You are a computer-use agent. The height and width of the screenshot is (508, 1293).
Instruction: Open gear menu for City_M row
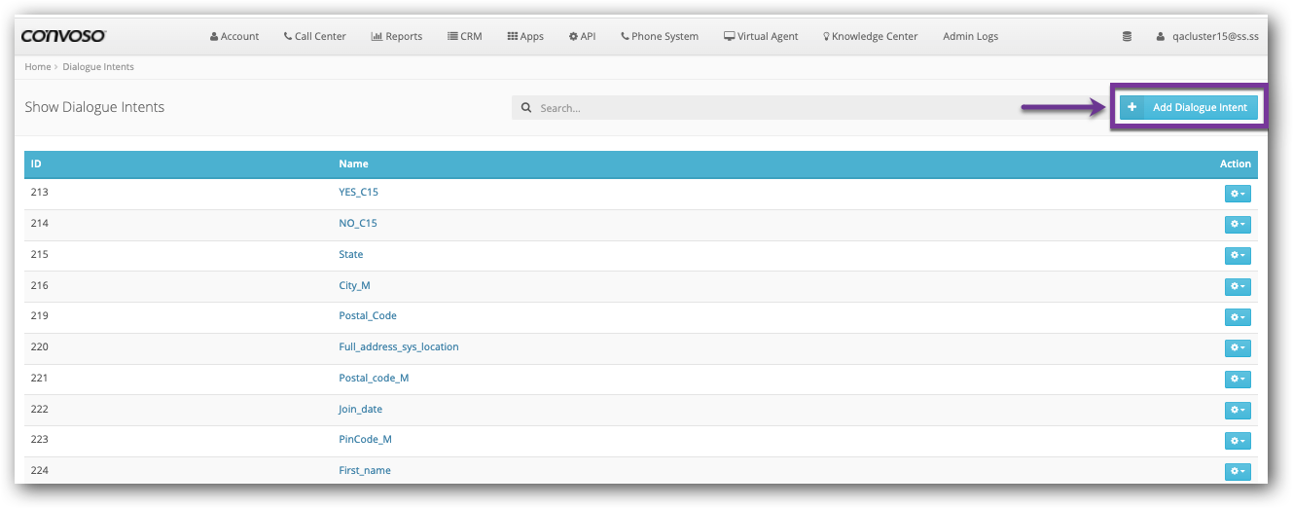[x=1237, y=286]
